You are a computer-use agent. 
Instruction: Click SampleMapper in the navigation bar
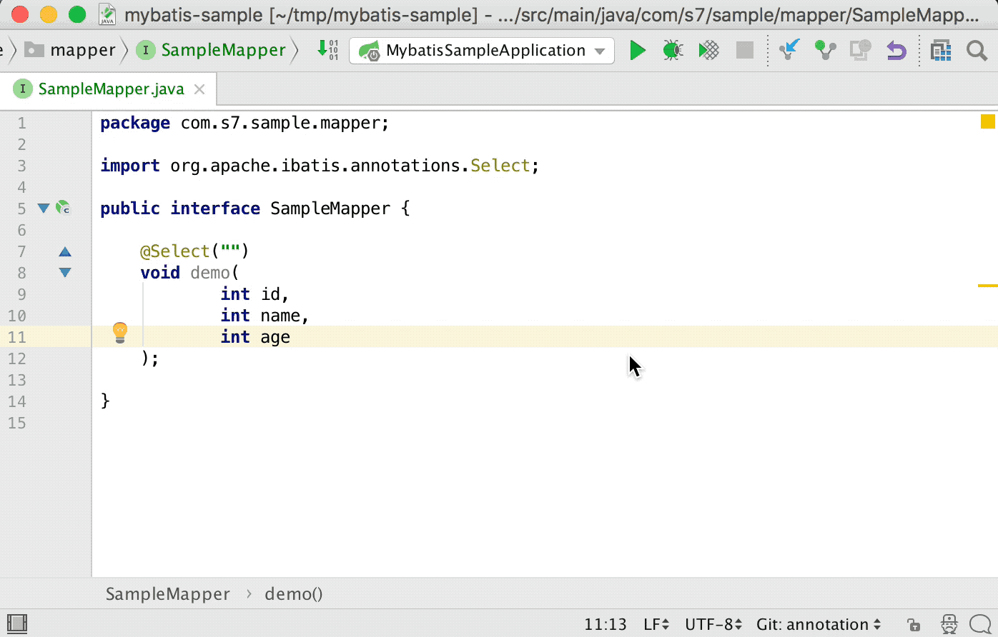pos(212,50)
